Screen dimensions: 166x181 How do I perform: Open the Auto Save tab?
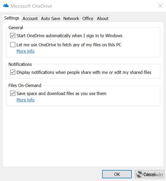tap(51, 18)
